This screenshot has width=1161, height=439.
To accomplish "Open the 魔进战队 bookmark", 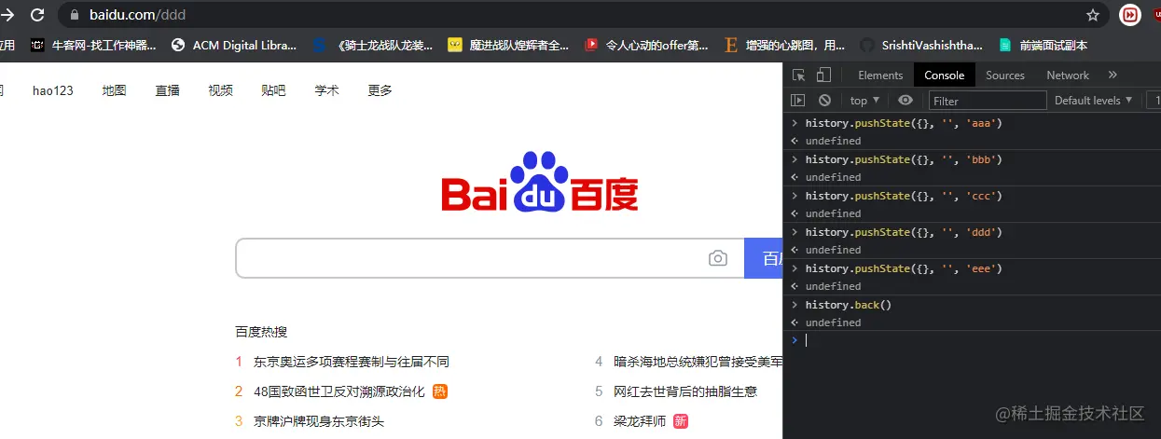I will click(x=508, y=45).
